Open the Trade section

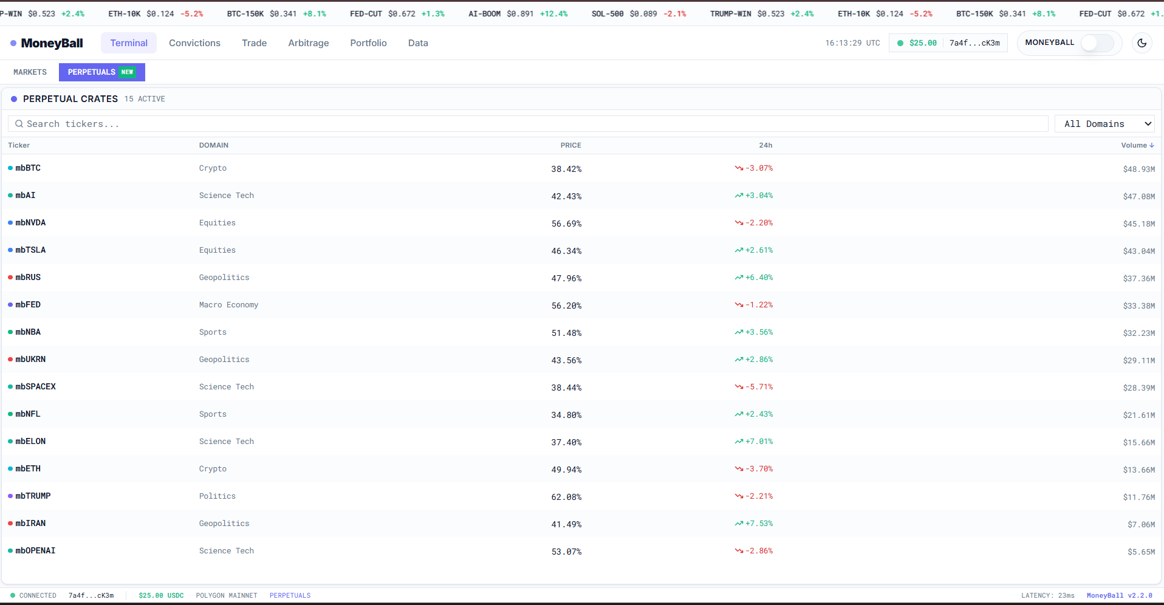(254, 43)
